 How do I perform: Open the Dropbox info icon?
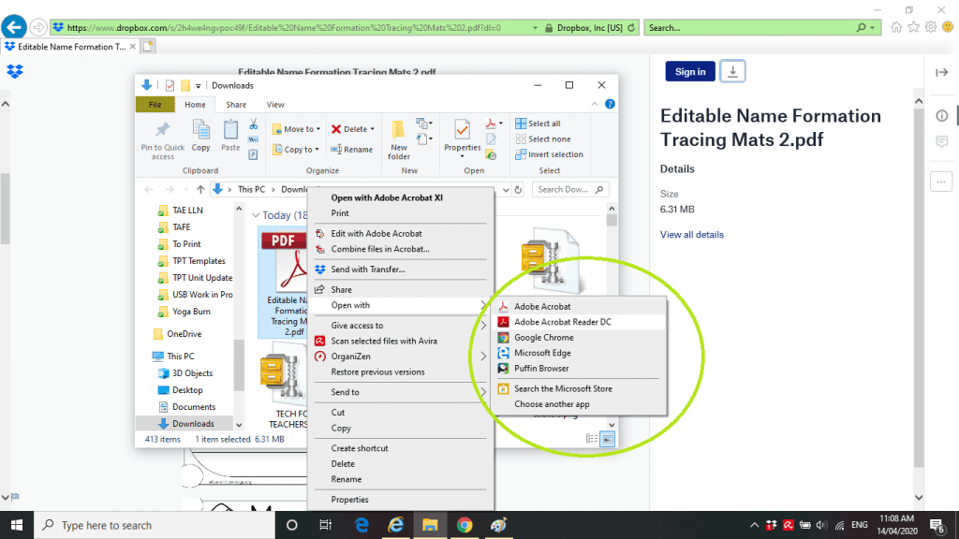[x=942, y=115]
